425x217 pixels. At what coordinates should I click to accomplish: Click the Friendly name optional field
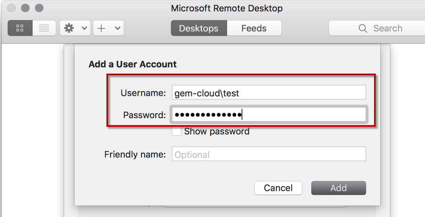pyautogui.click(x=269, y=154)
